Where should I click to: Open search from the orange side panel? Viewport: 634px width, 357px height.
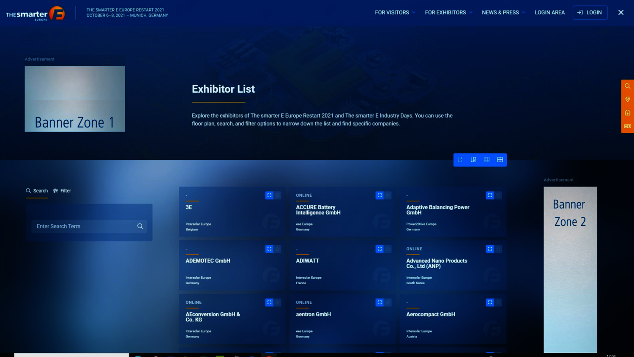click(628, 86)
